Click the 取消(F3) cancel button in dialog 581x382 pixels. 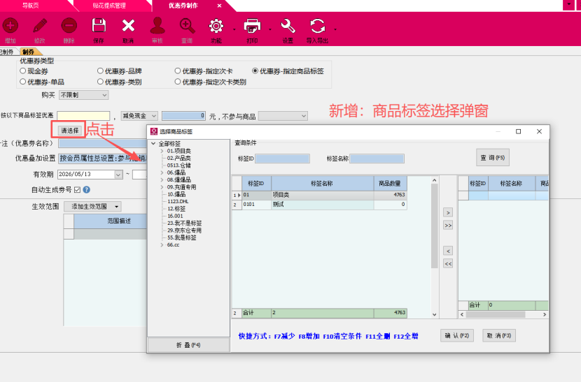point(498,335)
